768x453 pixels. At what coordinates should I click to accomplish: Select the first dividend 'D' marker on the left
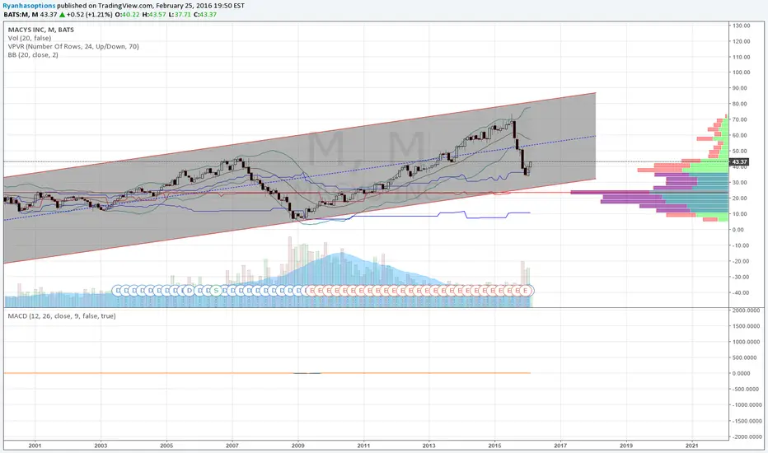118,291
